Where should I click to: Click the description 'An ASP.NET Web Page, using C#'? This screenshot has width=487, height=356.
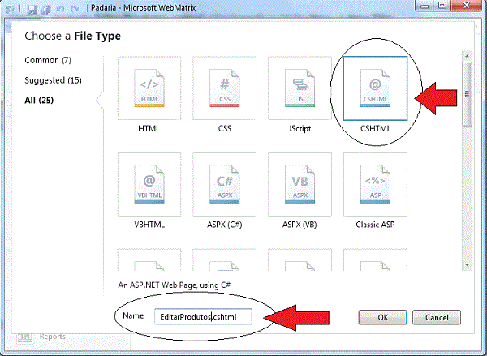175,285
